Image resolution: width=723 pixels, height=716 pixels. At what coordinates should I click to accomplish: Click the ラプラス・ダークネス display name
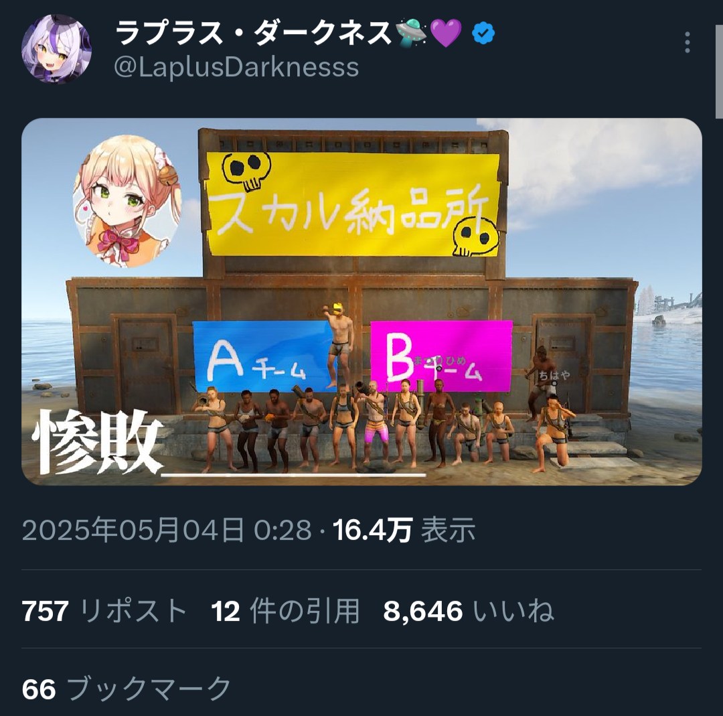(254, 33)
